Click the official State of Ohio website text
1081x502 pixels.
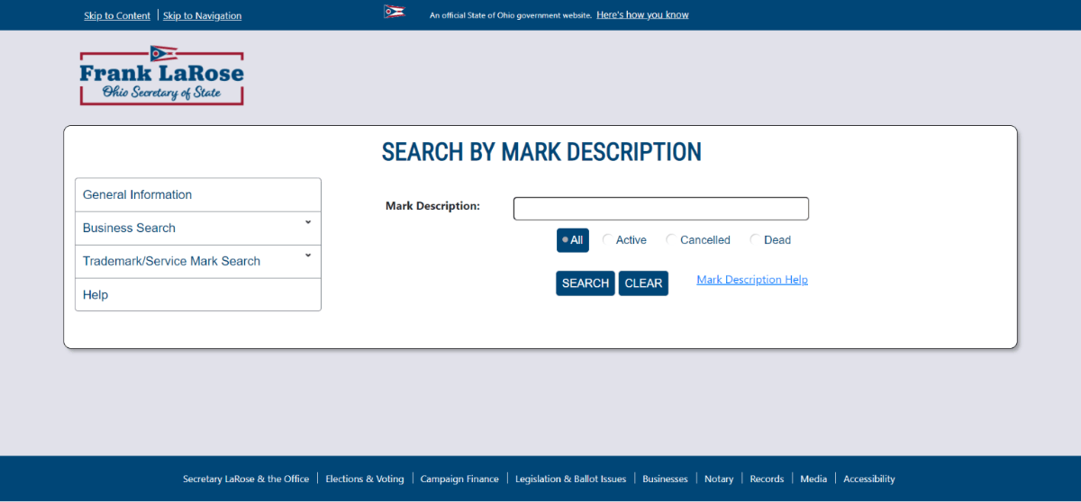tap(511, 15)
